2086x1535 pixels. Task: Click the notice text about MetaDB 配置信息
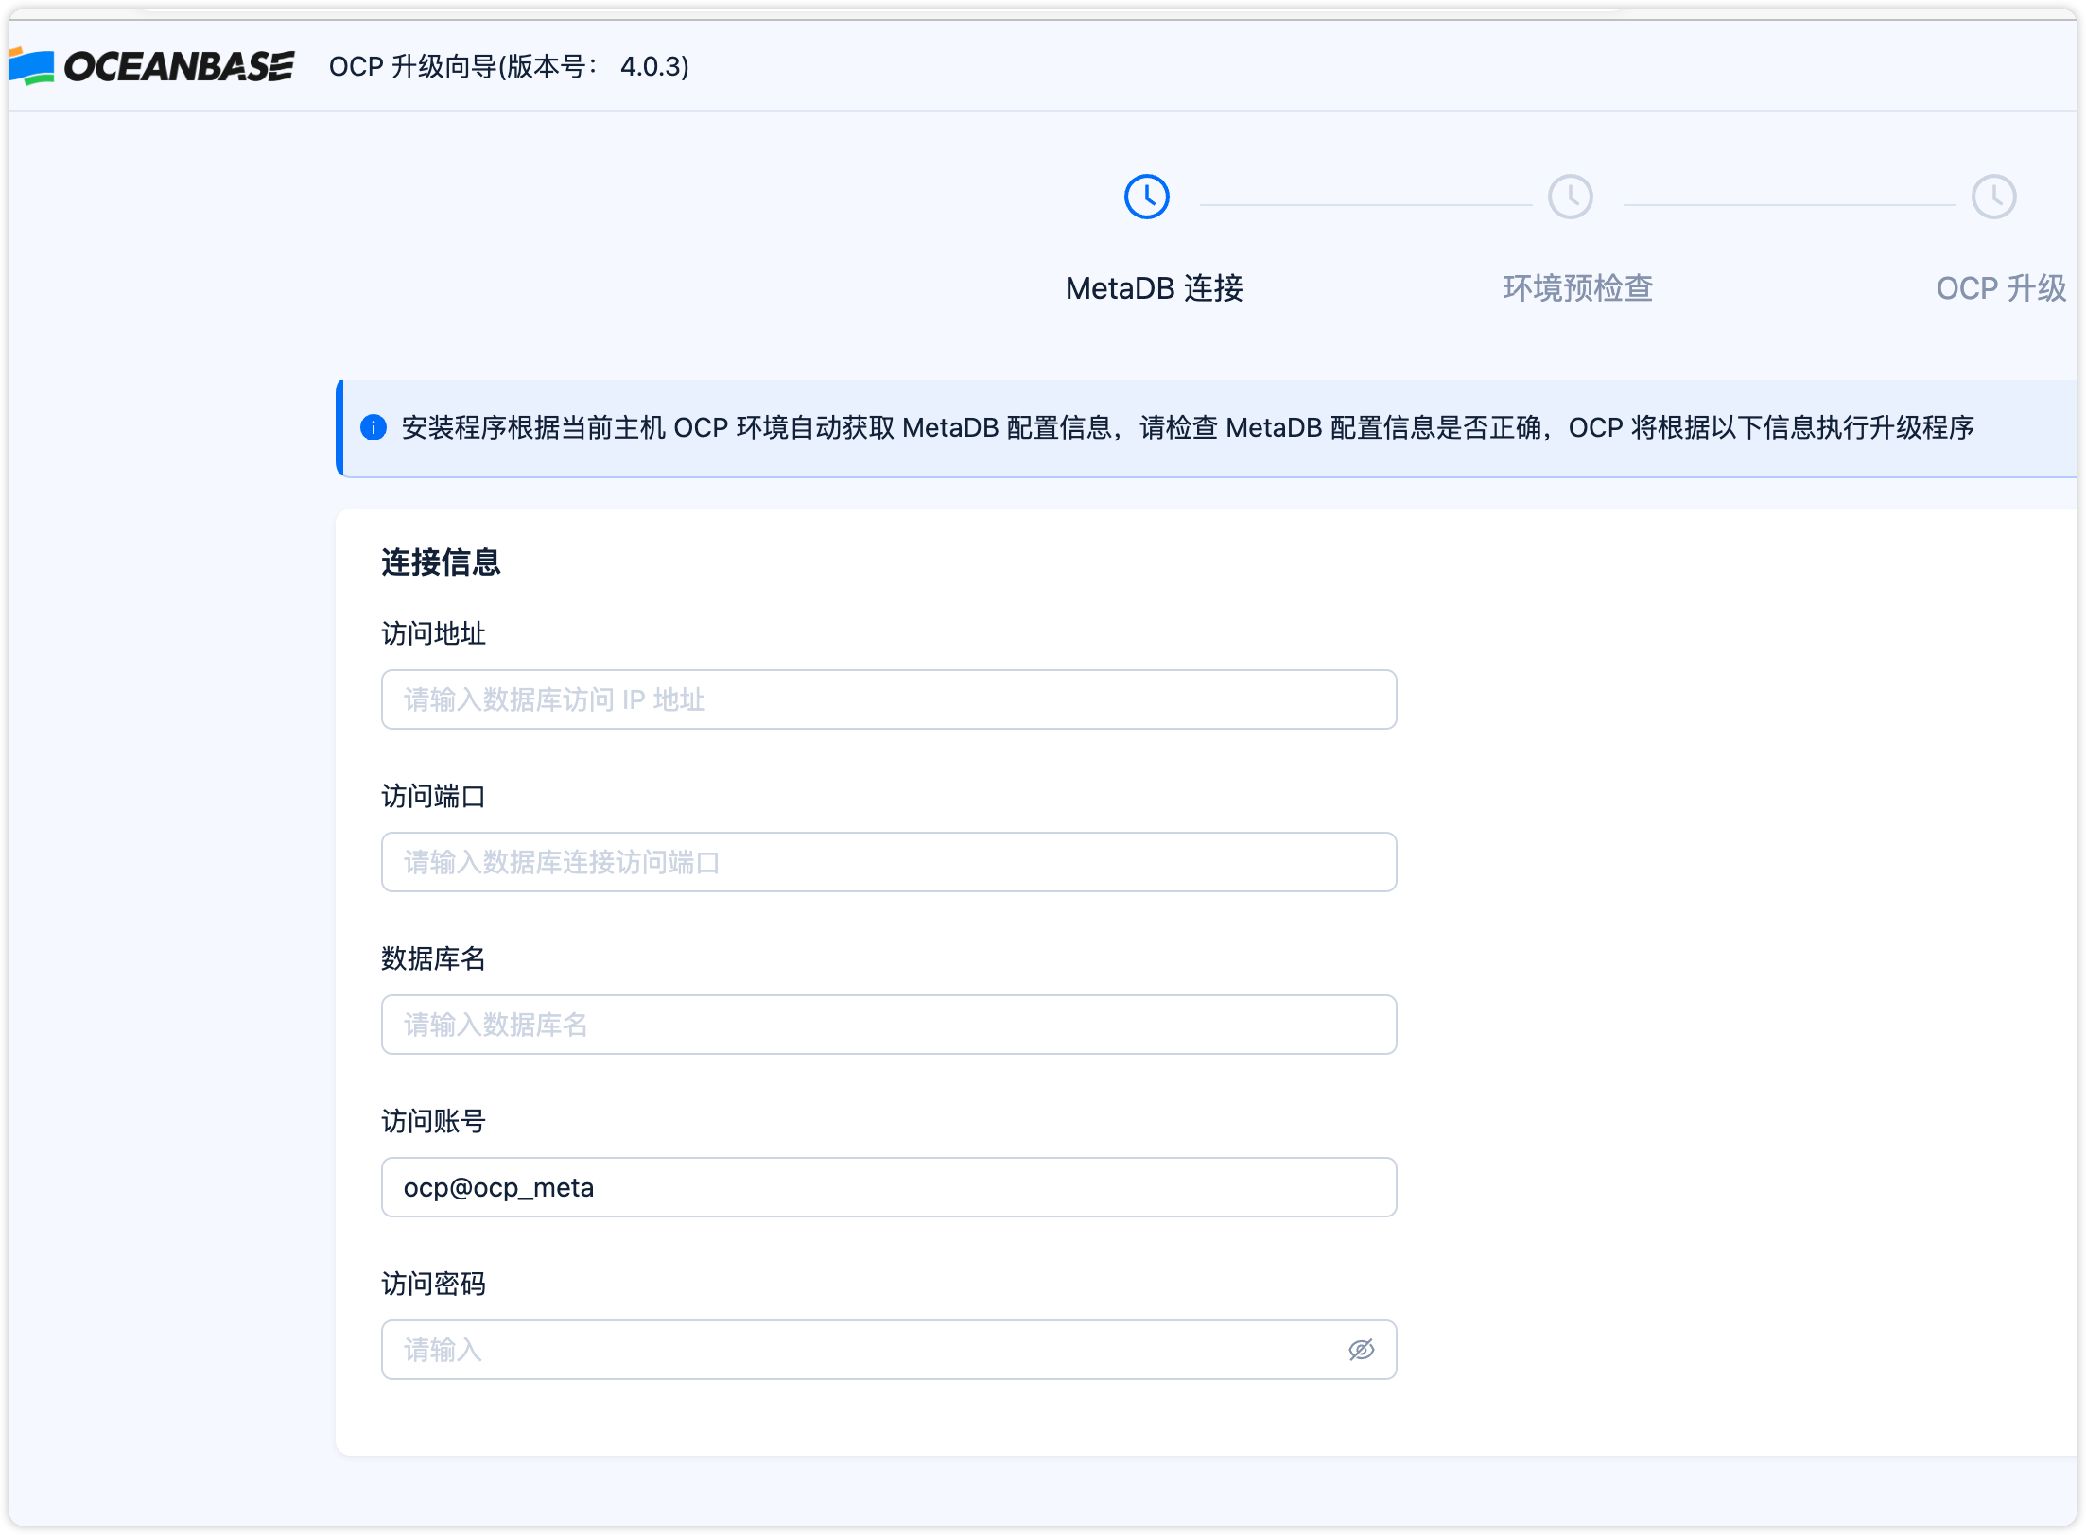point(1188,427)
